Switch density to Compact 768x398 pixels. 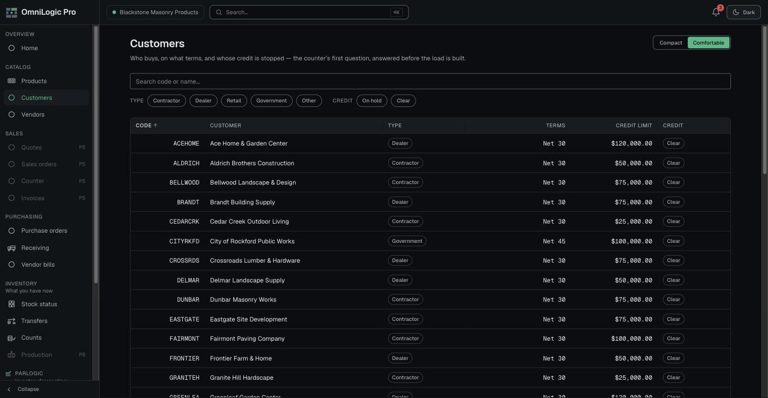click(670, 43)
